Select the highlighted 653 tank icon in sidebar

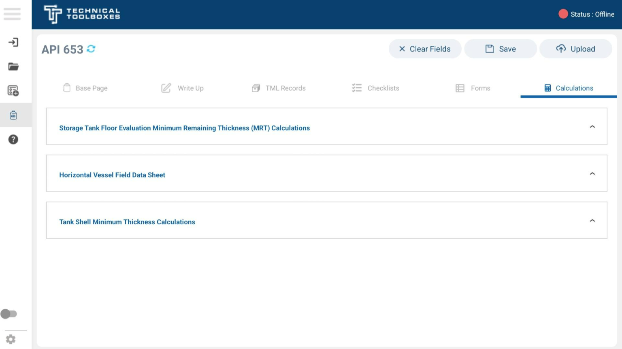point(13,115)
